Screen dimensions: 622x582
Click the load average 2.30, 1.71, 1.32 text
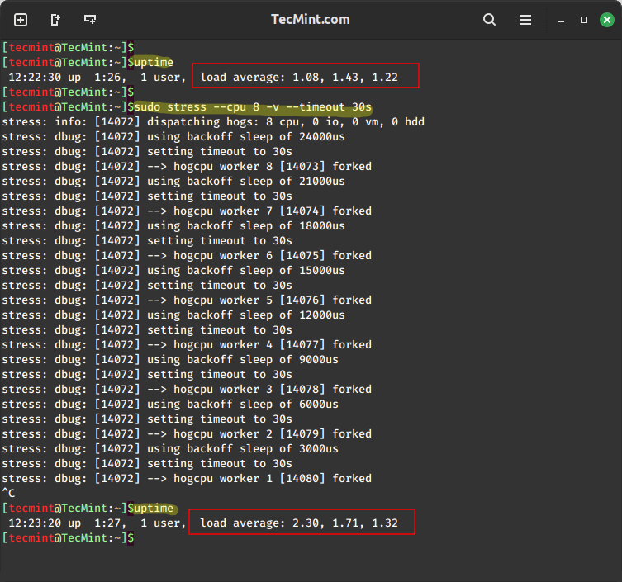299,523
